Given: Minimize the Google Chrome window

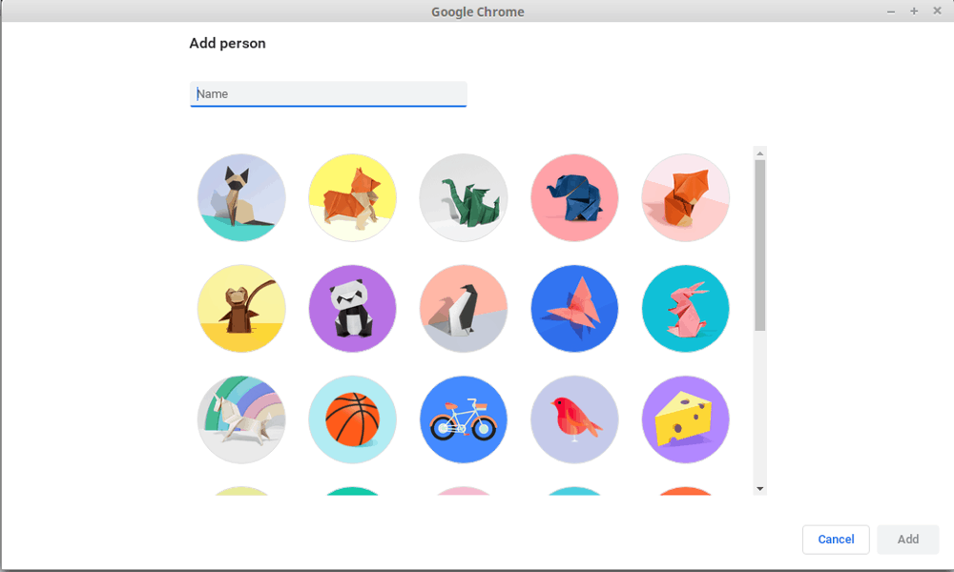Looking at the screenshot, I should [x=891, y=11].
